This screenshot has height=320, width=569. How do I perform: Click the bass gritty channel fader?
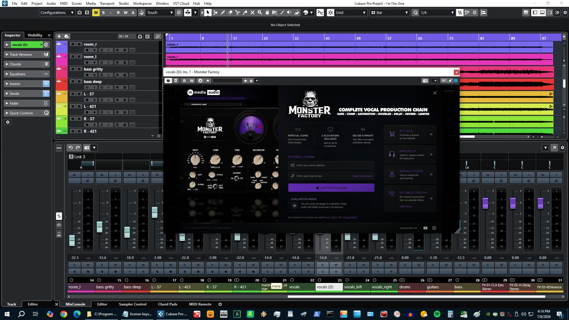(100, 227)
